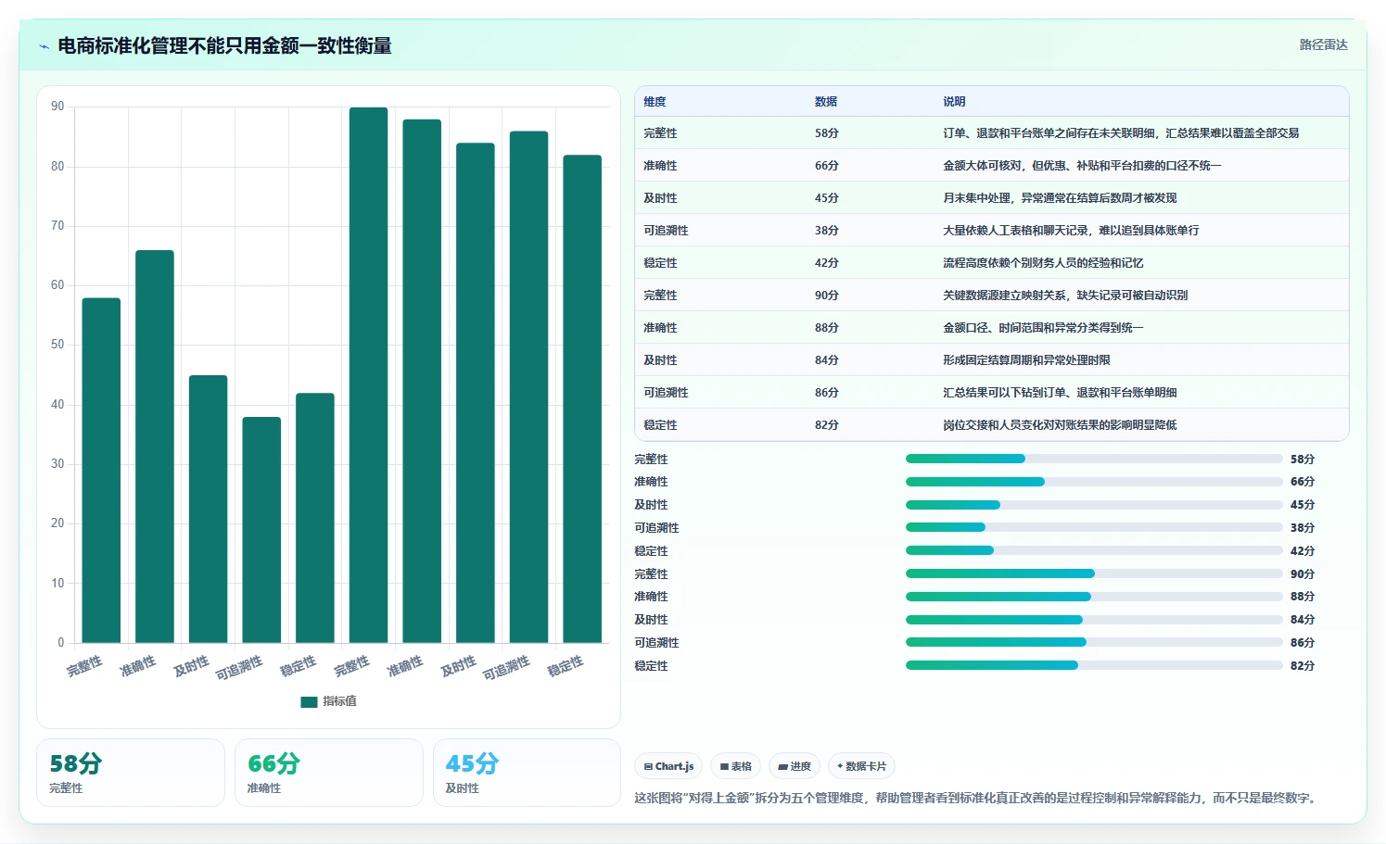Image resolution: width=1386 pixels, height=844 pixels.
Task: Click the y-axis tick label 90
Action: click(x=57, y=107)
